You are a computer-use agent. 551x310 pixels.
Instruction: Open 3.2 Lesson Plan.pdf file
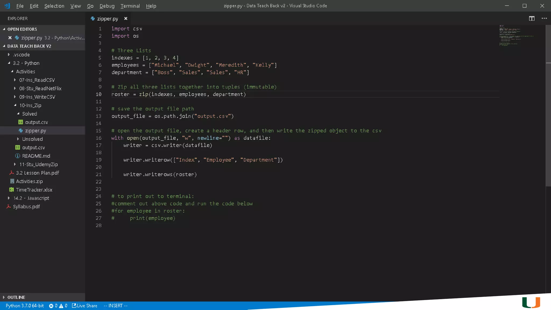[x=37, y=173]
